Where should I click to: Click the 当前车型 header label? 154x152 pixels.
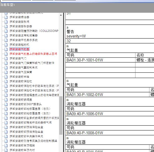(x=8, y=5)
